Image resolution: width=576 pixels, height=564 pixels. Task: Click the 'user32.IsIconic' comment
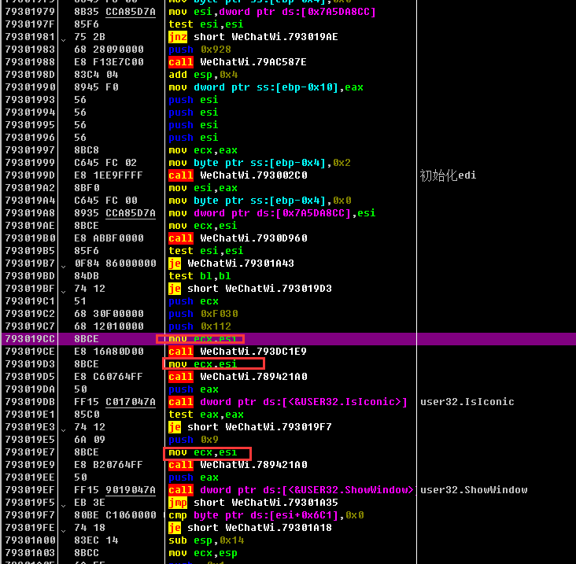[x=467, y=402]
